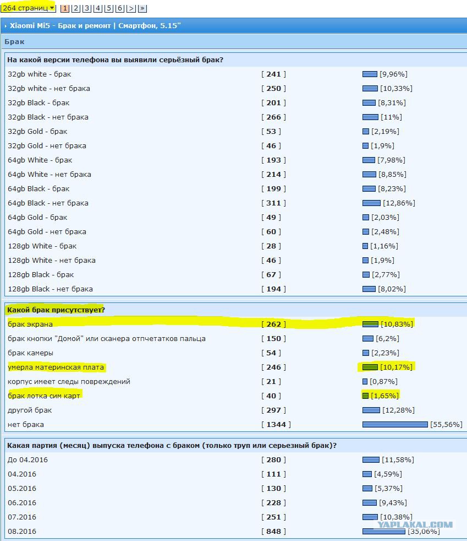Select the row 'другой брак'

pyautogui.click(x=235, y=410)
